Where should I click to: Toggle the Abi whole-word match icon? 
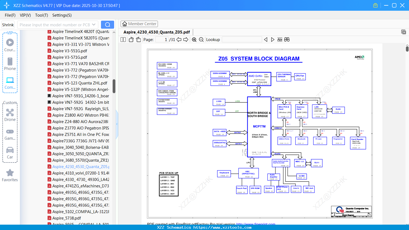[280, 40]
